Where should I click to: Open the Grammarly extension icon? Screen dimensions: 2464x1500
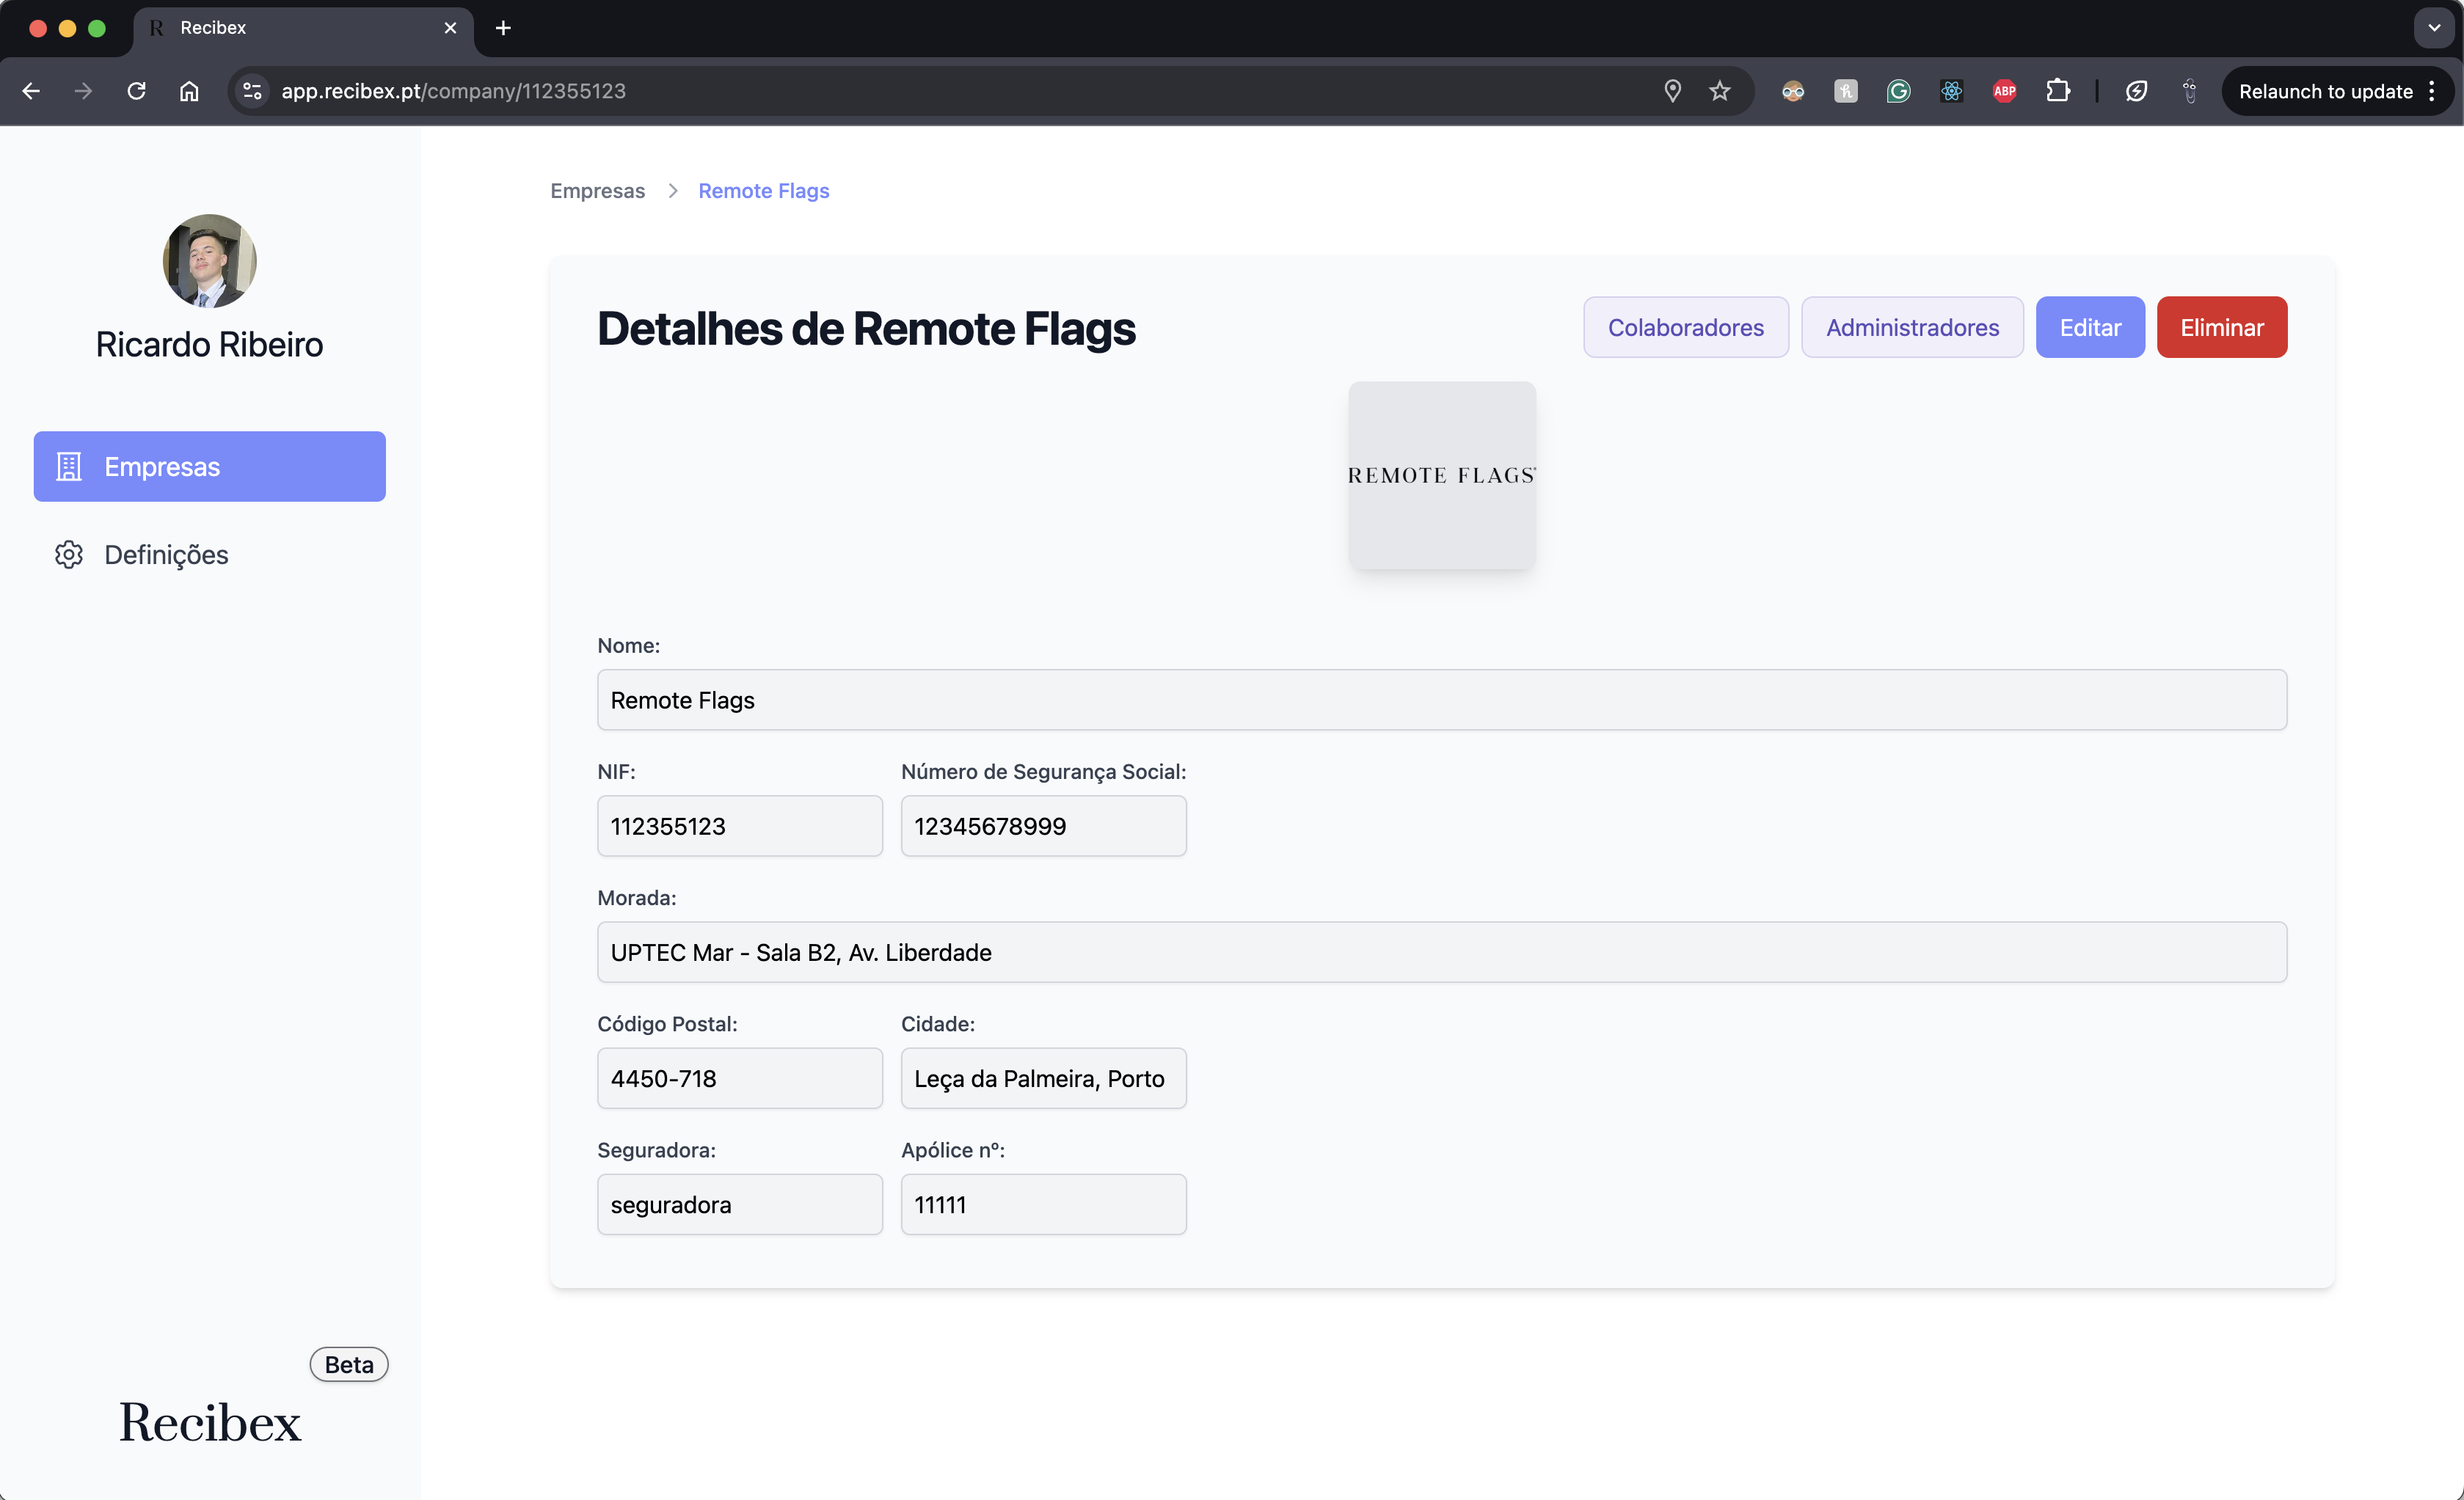coord(1898,91)
